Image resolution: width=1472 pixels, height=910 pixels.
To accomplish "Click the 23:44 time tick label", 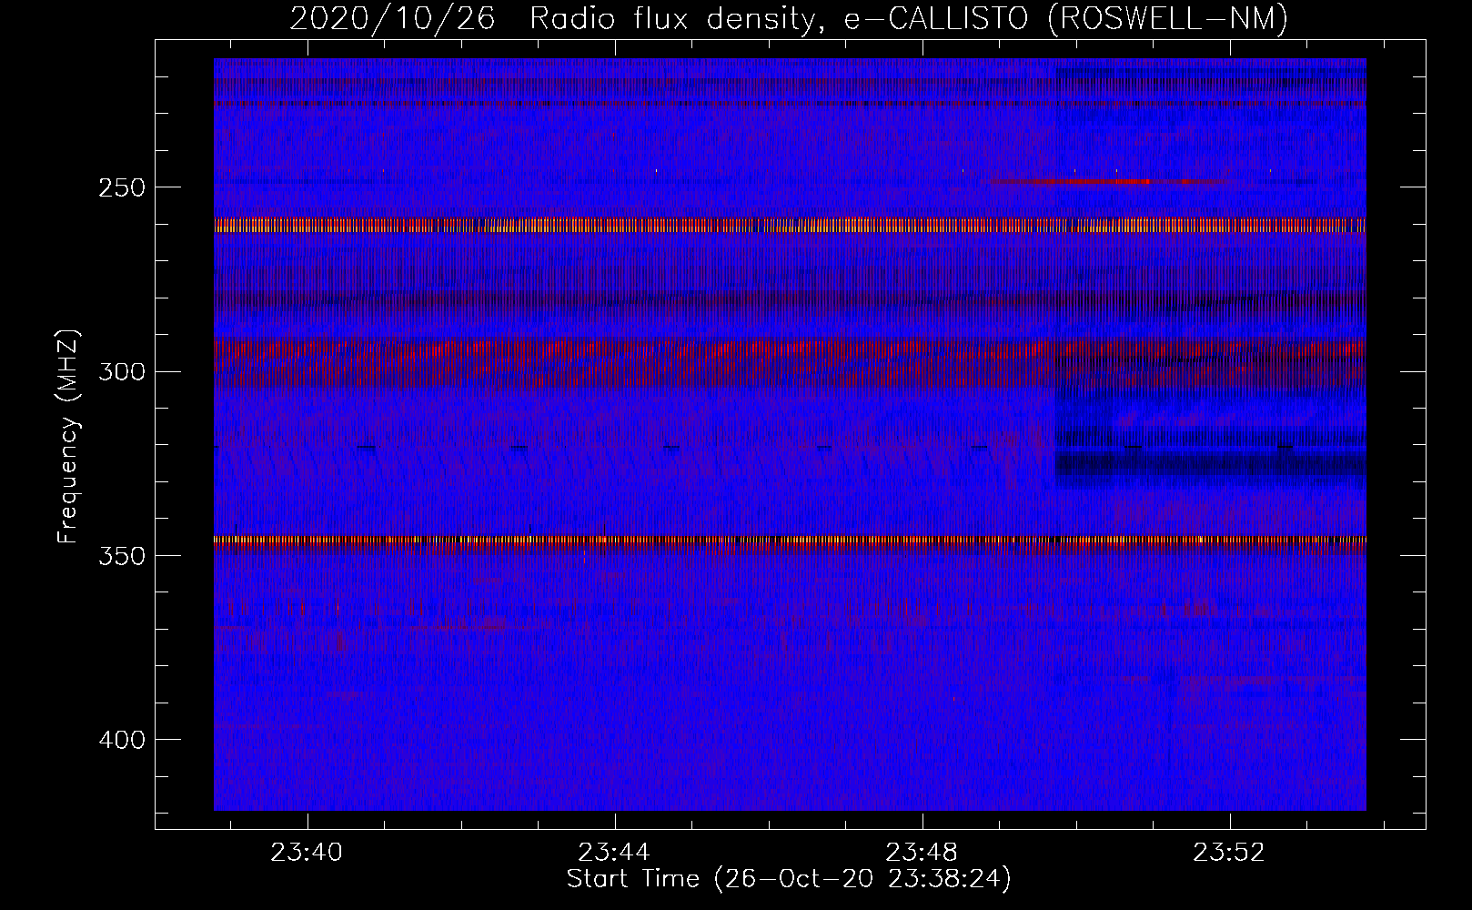I will (x=614, y=853).
